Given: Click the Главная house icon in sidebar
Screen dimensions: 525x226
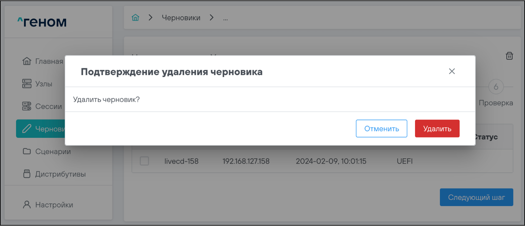Looking at the screenshot, I should tap(27, 61).
